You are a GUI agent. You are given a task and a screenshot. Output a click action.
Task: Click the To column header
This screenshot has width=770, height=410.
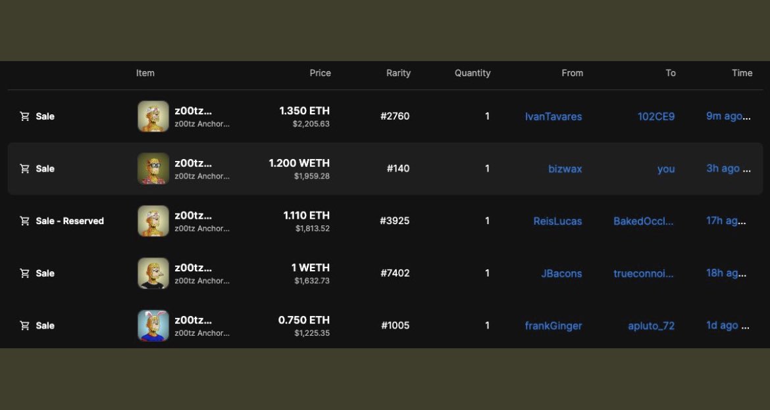point(671,73)
